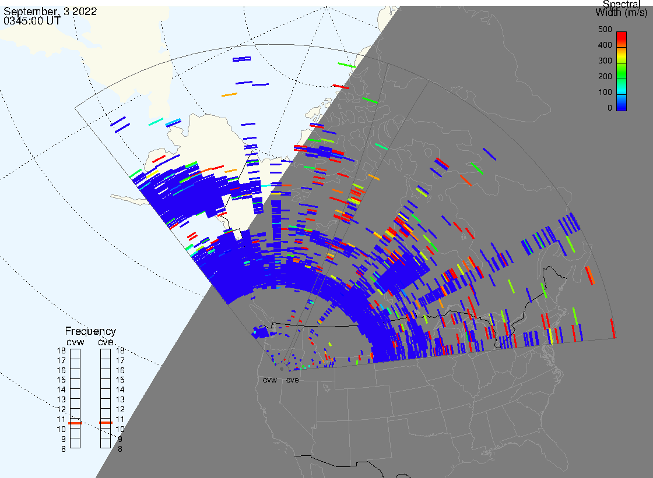Click the "Width (m/s)" legend title
This screenshot has height=478, width=653.
click(x=621, y=12)
